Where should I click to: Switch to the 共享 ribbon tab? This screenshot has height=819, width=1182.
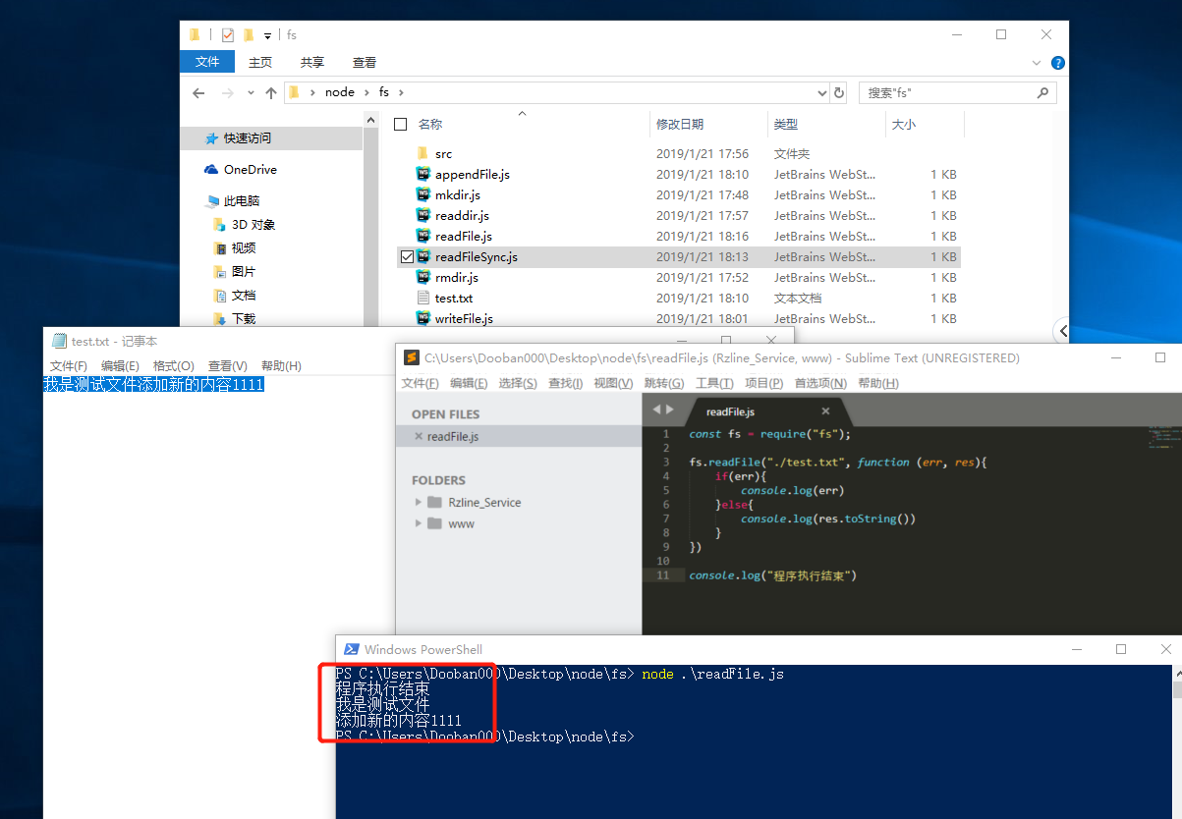[312, 62]
